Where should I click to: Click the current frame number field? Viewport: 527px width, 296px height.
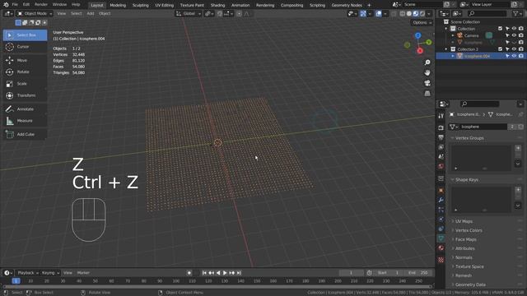tap(352, 273)
